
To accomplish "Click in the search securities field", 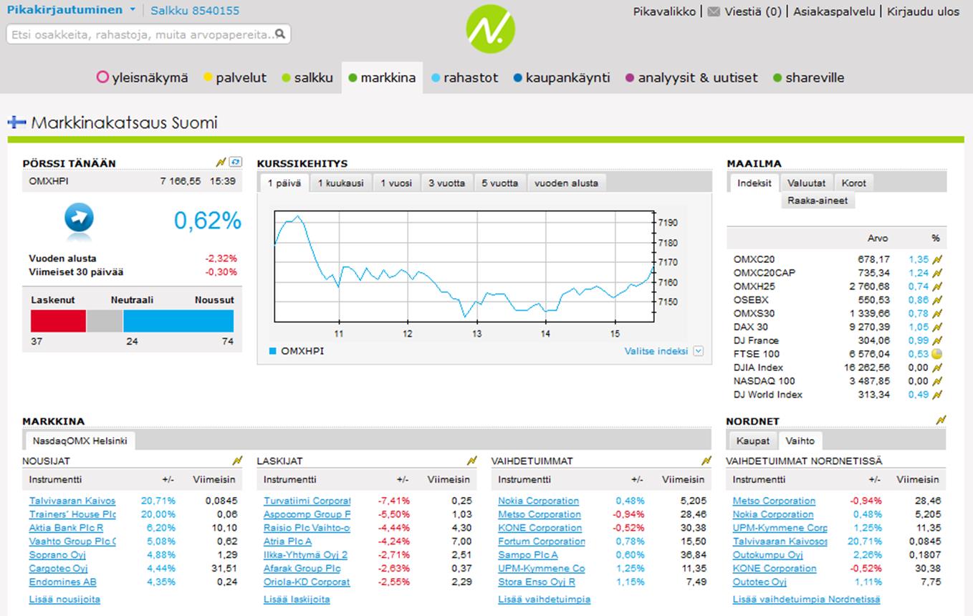I will pyautogui.click(x=148, y=34).
